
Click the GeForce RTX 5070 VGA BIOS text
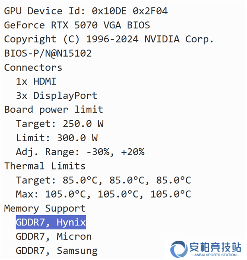pyautogui.click(x=77, y=25)
